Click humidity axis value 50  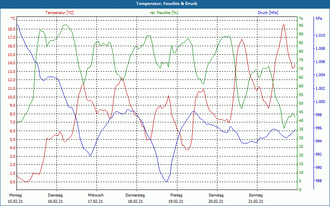(301, 103)
